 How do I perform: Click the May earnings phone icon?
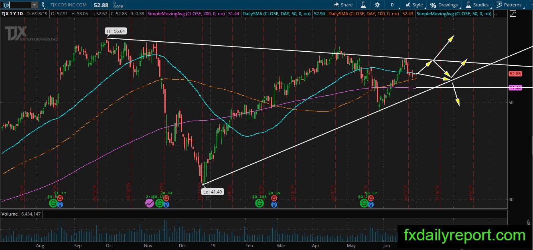point(371,198)
